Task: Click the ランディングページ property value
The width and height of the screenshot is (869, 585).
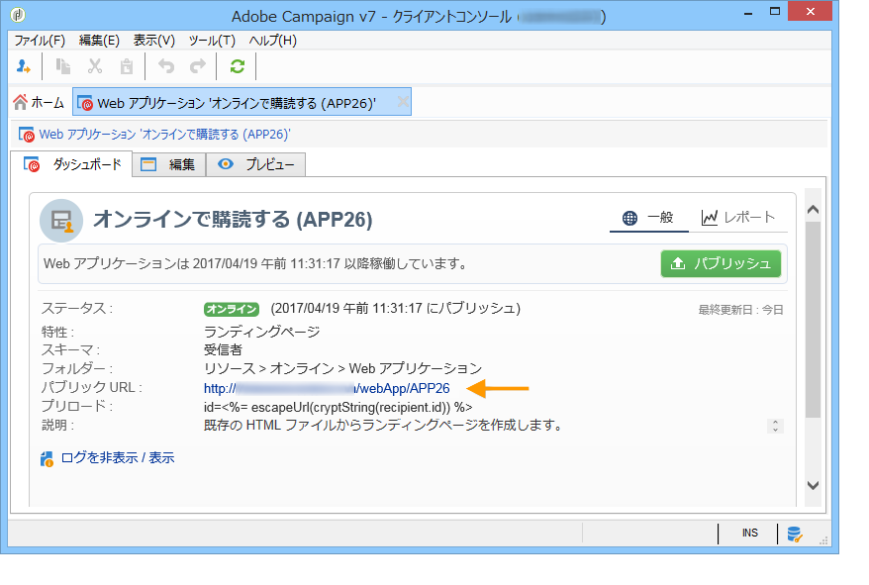Action: coord(261,333)
